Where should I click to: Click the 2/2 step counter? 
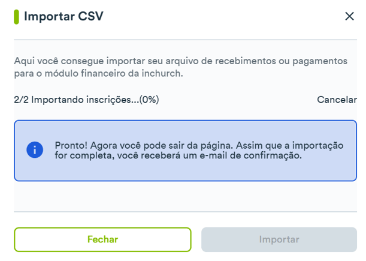tap(21, 100)
